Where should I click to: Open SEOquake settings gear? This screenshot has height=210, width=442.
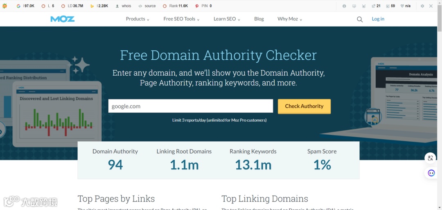(x=422, y=6)
